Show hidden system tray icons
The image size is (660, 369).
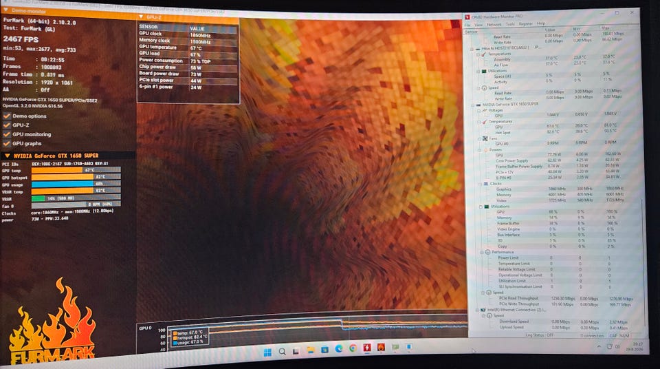tap(599, 347)
